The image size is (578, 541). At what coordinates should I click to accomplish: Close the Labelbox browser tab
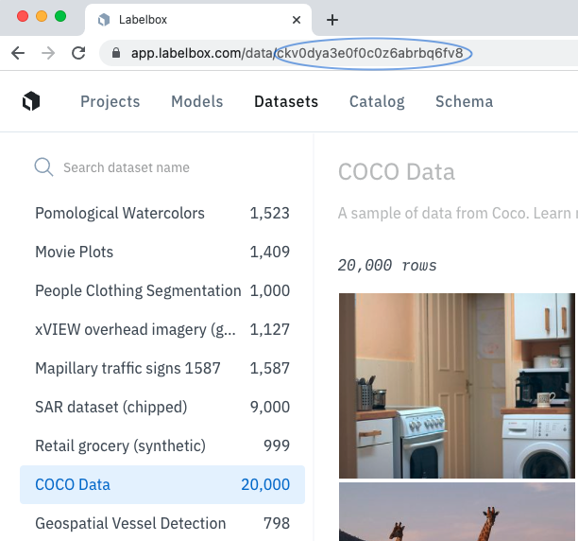(297, 20)
